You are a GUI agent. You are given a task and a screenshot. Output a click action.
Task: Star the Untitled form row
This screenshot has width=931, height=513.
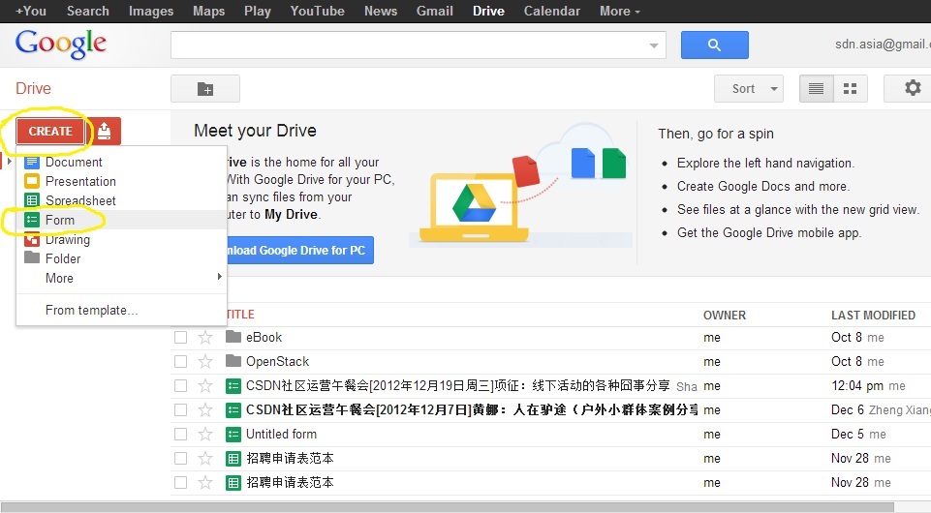(205, 435)
